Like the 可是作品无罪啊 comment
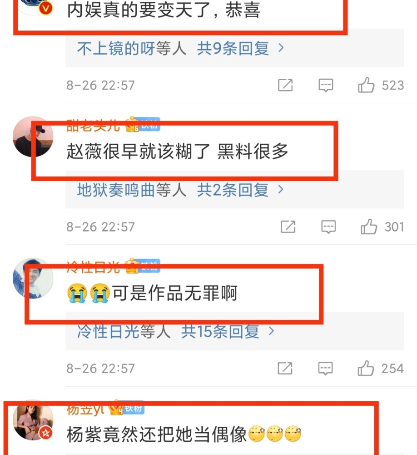417x455 pixels. click(365, 368)
